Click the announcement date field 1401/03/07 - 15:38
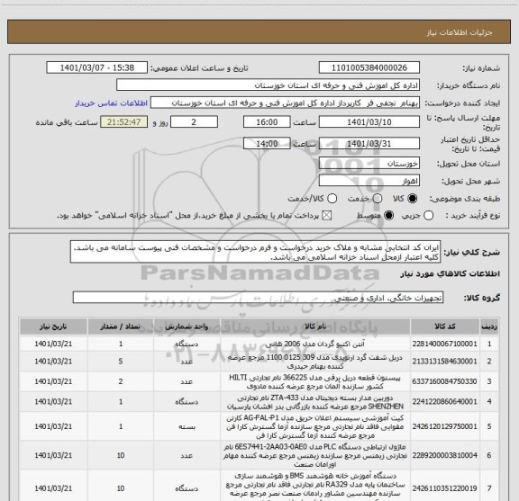Screen dimensions: 519x501 click(97, 67)
